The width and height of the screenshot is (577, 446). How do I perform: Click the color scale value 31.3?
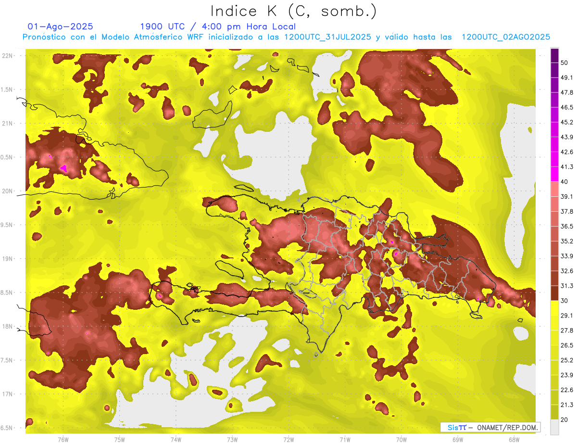(567, 286)
